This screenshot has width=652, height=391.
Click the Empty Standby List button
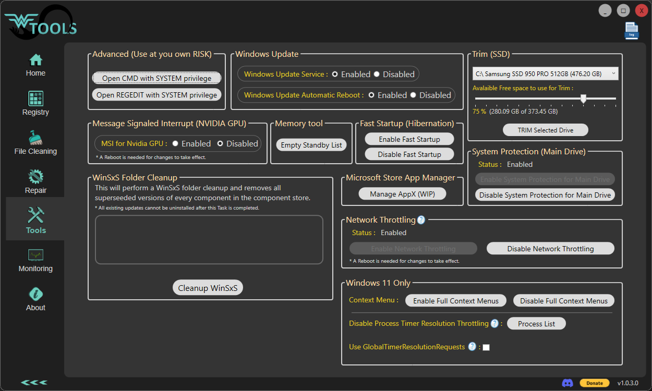[x=311, y=144]
